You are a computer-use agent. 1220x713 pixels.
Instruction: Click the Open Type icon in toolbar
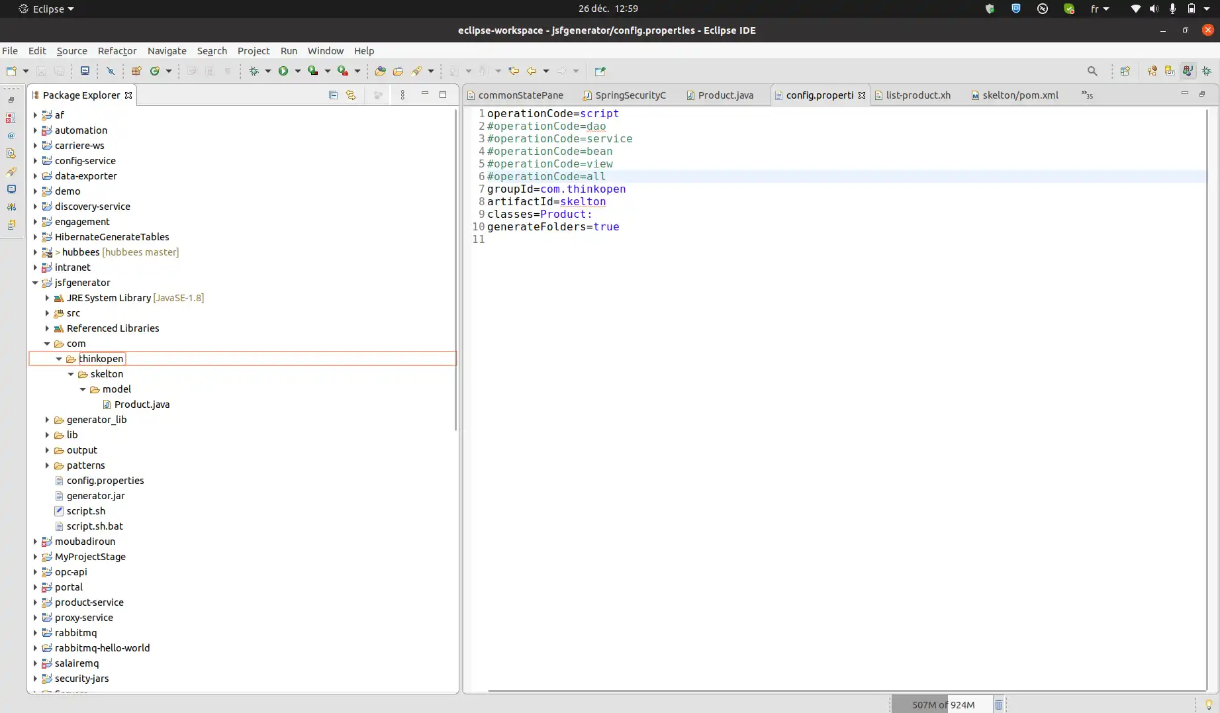pyautogui.click(x=380, y=71)
